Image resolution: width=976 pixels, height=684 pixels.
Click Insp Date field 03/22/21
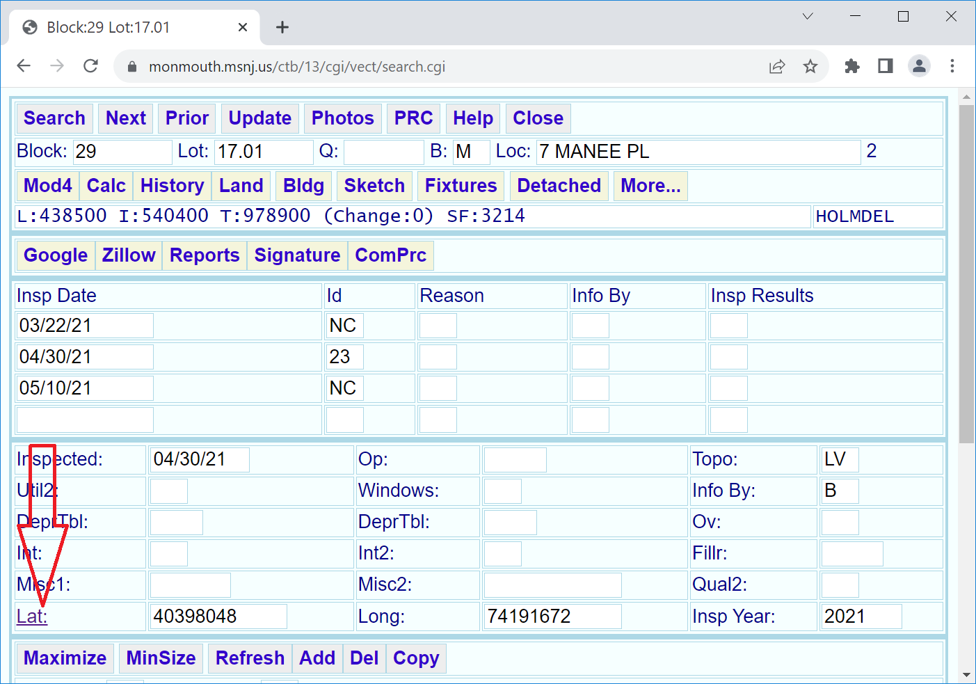(x=85, y=326)
